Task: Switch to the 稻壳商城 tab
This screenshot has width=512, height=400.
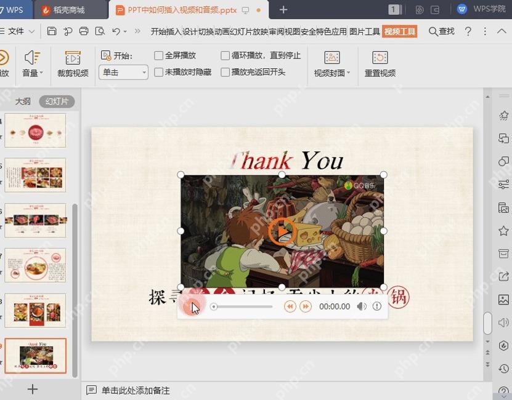Action: 69,10
